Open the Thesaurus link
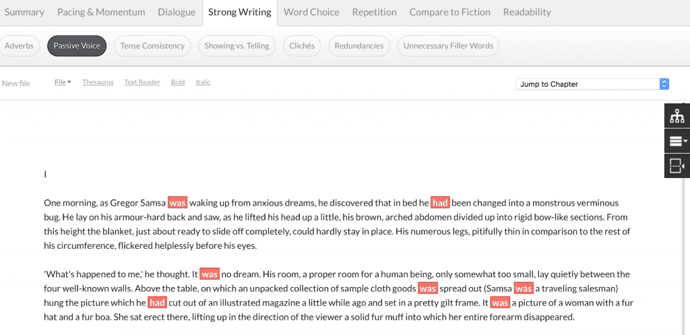The width and height of the screenshot is (690, 335). [x=98, y=82]
